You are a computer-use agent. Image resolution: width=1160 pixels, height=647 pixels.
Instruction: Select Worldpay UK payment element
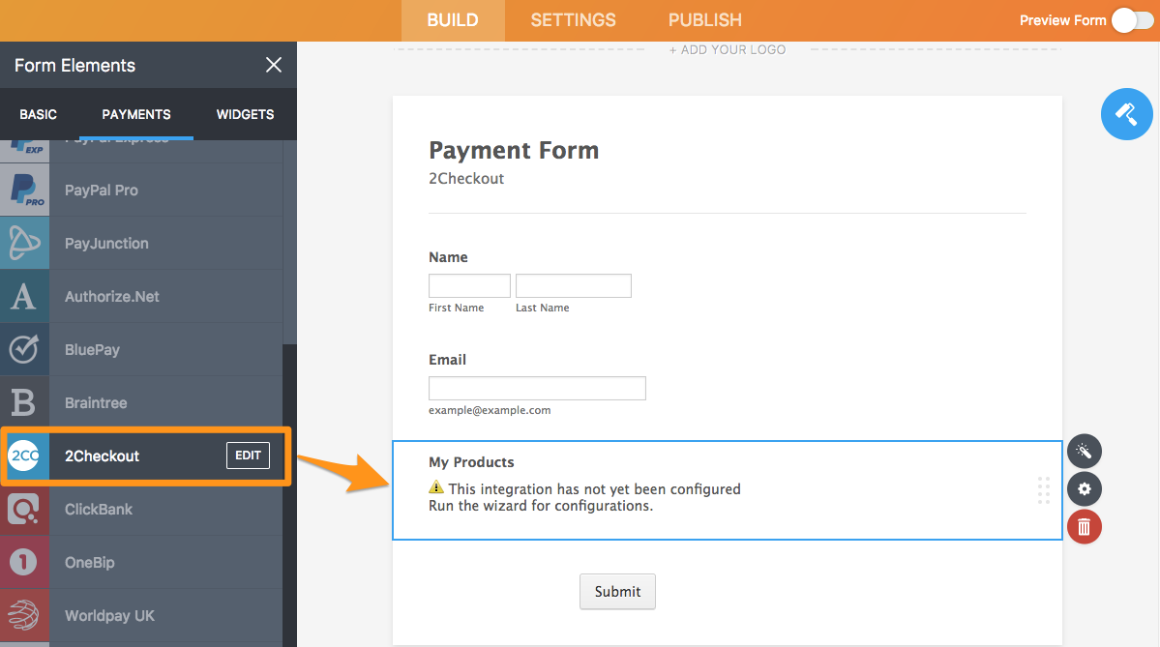coord(141,616)
